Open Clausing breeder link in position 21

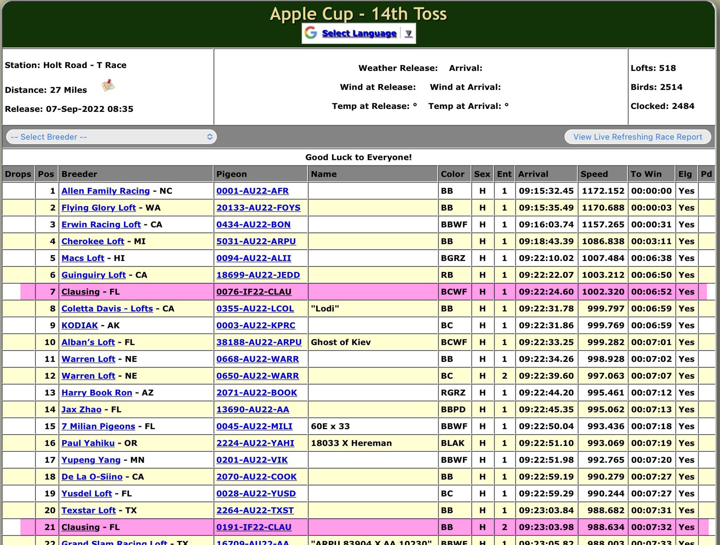point(81,527)
